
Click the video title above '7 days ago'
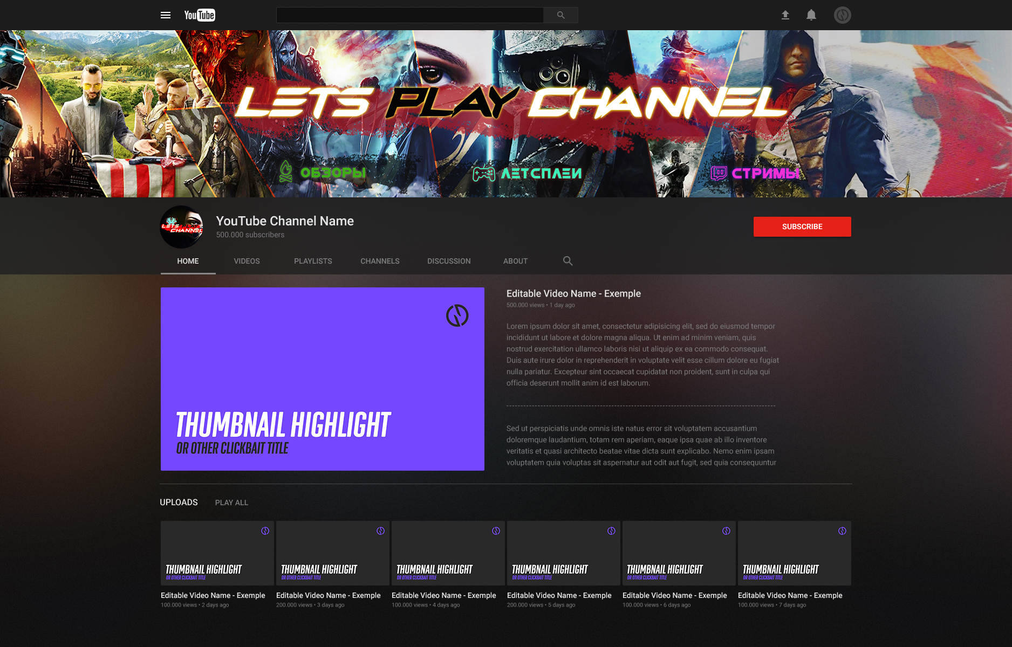click(790, 595)
